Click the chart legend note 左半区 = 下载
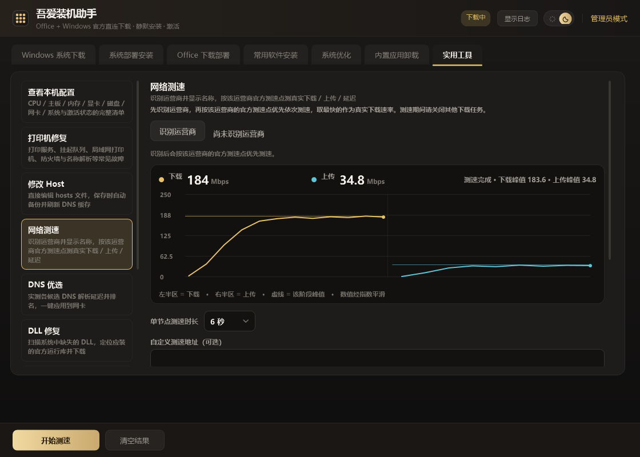 (179, 294)
